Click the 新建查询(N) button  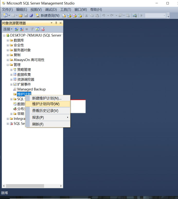tap(48, 15)
